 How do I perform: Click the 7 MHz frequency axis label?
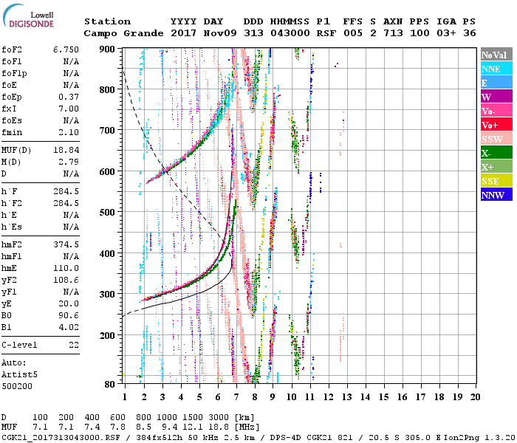(236, 397)
